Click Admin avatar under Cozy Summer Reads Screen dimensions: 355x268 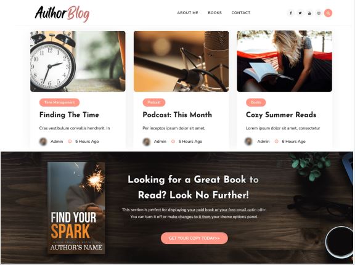coord(248,142)
